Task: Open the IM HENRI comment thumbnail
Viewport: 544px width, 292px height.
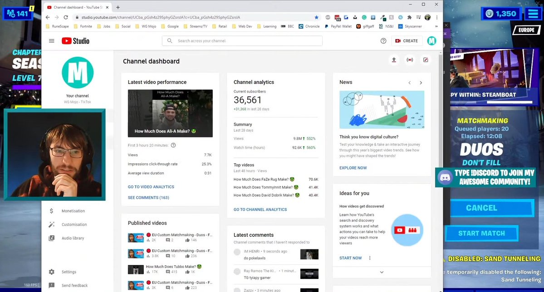Action: pos(309,254)
